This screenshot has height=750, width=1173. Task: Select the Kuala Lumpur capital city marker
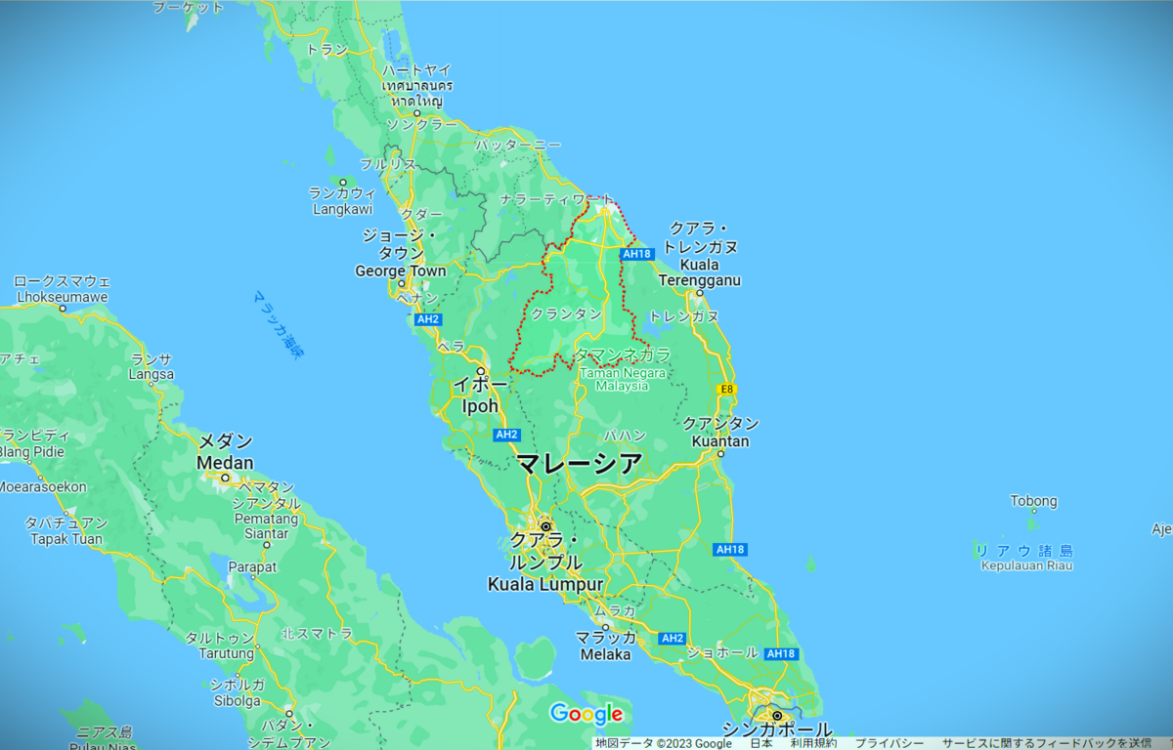pyautogui.click(x=545, y=526)
